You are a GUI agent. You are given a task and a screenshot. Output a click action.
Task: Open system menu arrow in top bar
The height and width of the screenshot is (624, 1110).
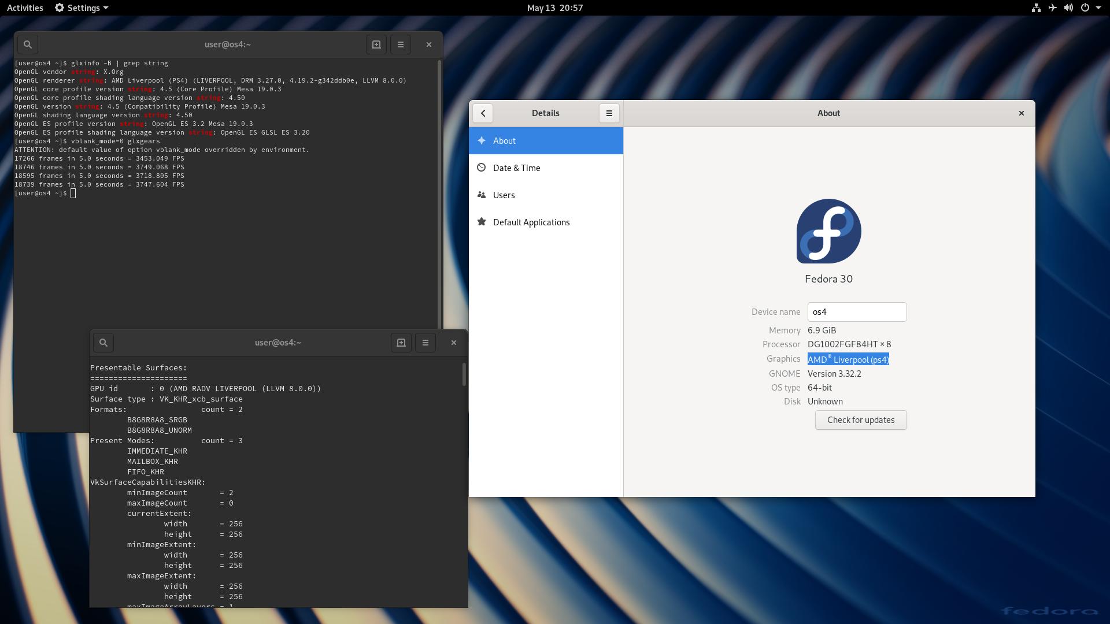click(1098, 8)
